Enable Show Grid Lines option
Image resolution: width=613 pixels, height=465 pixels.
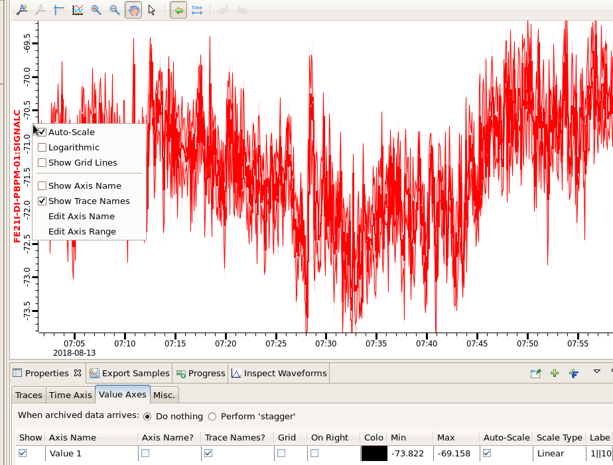pyautogui.click(x=89, y=162)
